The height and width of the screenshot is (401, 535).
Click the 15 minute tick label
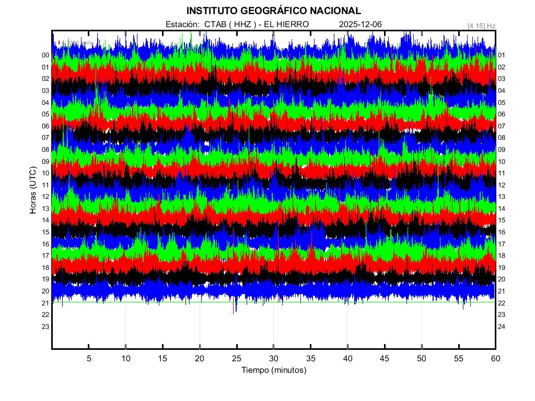[162, 359]
